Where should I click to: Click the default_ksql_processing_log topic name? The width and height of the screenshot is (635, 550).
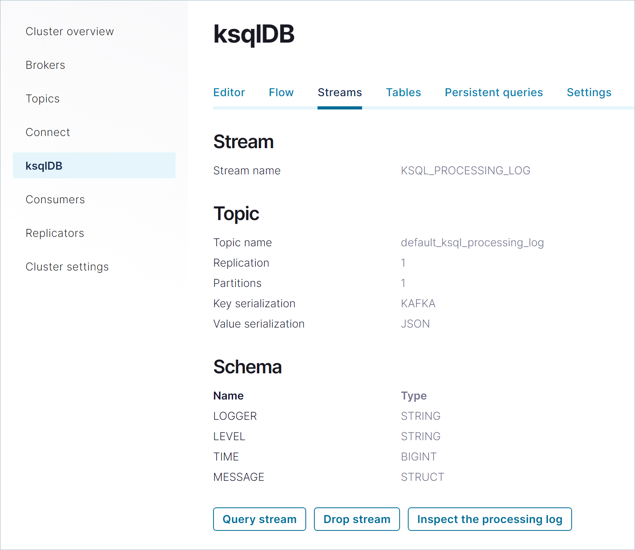[x=472, y=242]
